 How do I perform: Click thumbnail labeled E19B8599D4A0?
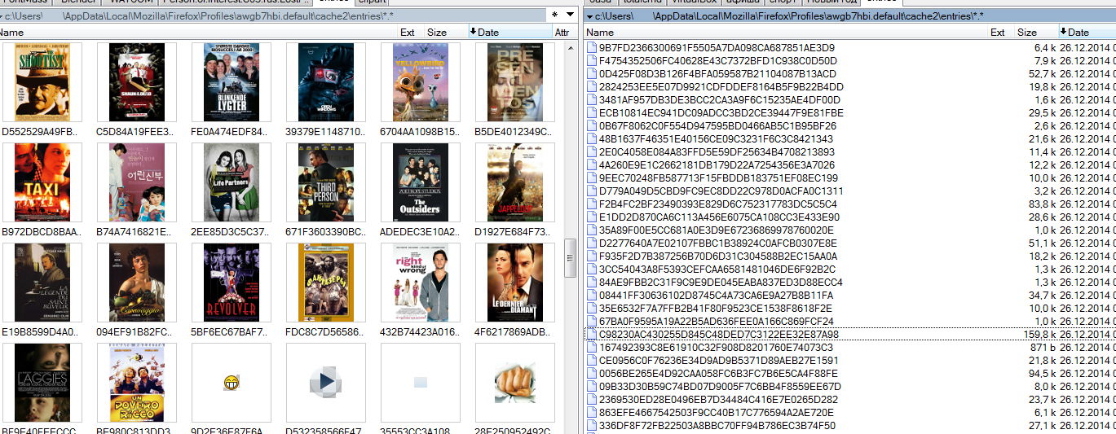click(x=42, y=283)
